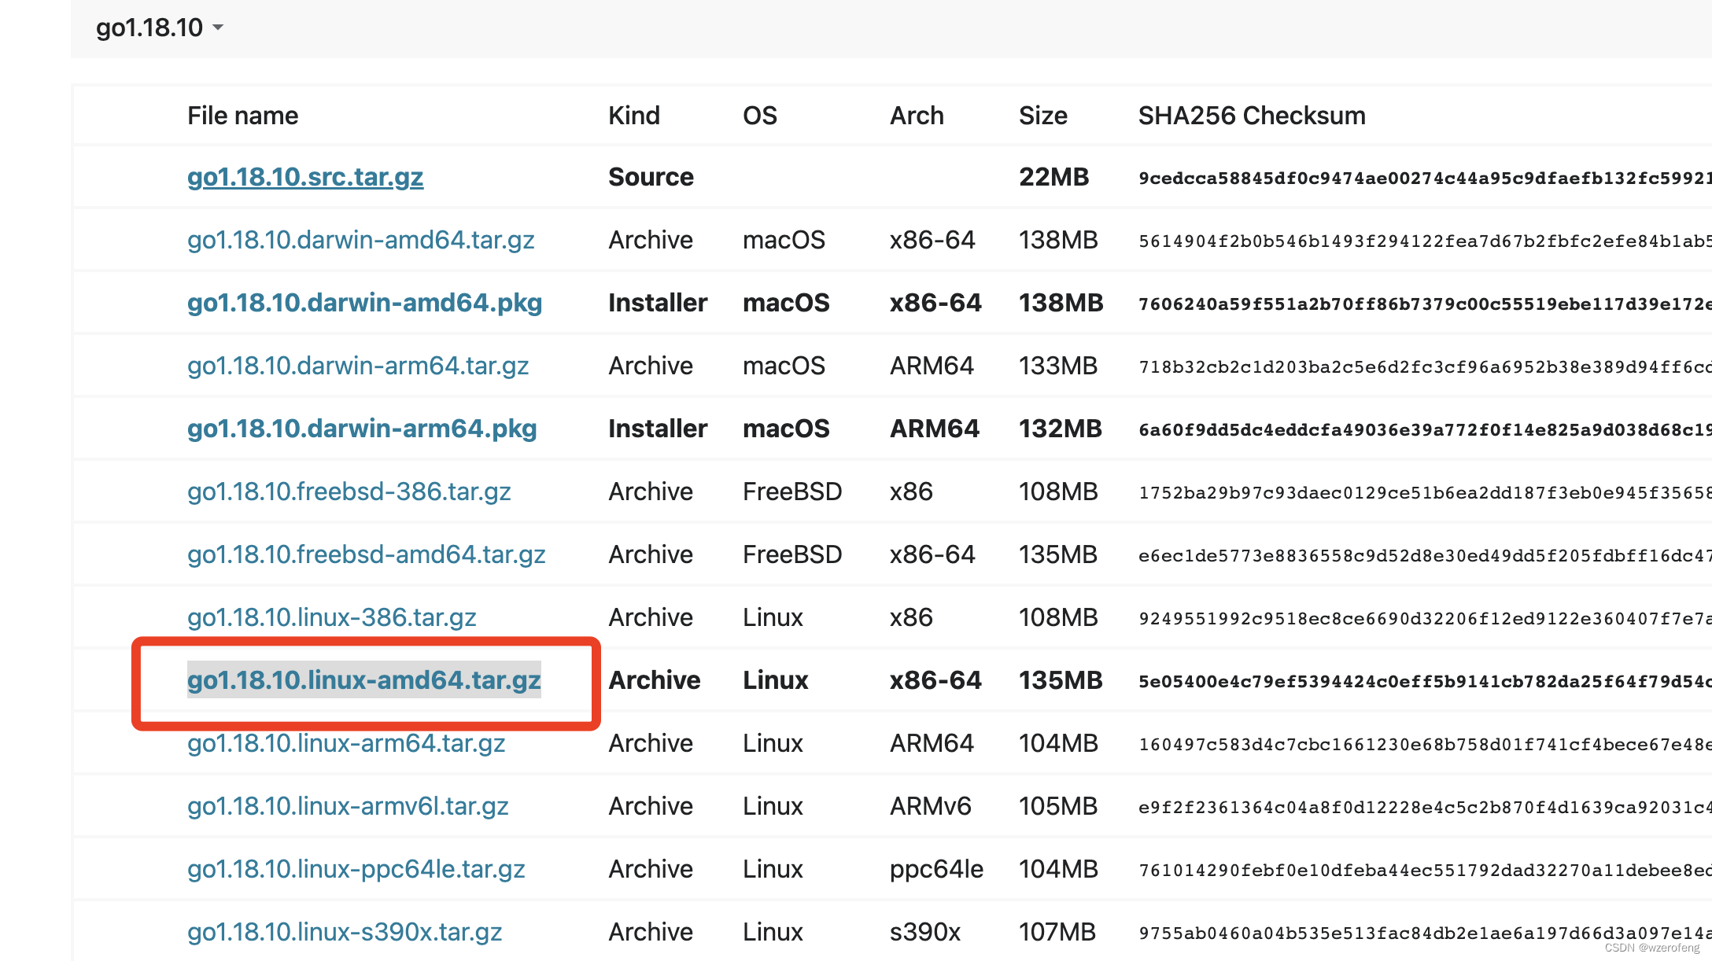Click the SHA256 Checksum column header

[x=1252, y=116]
